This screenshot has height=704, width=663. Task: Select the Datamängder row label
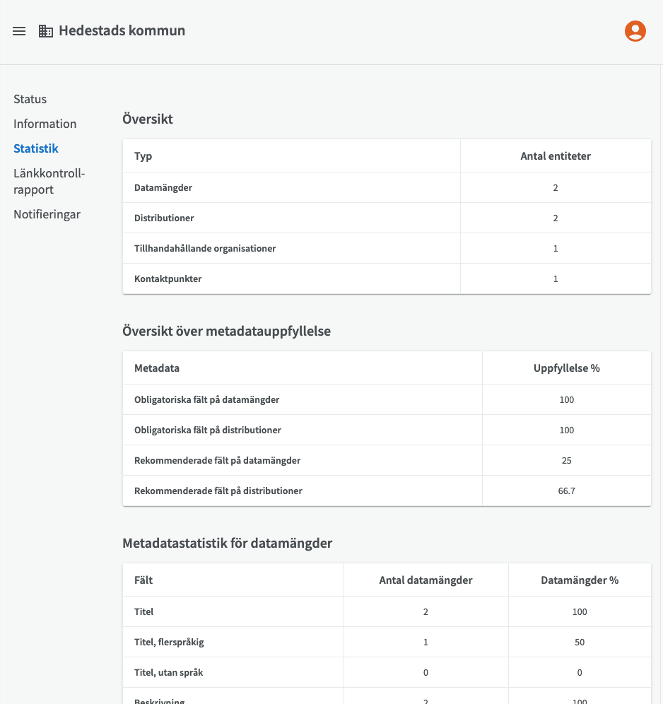(163, 188)
